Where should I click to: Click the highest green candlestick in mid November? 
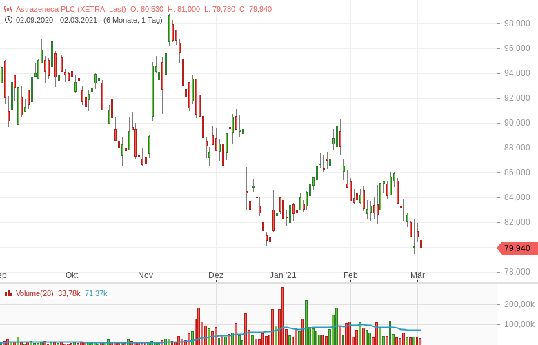click(x=169, y=28)
